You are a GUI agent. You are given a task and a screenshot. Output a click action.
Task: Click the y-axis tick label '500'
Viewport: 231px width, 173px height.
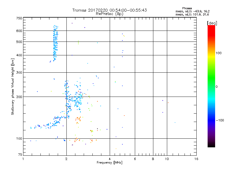pyautogui.click(x=19, y=42)
